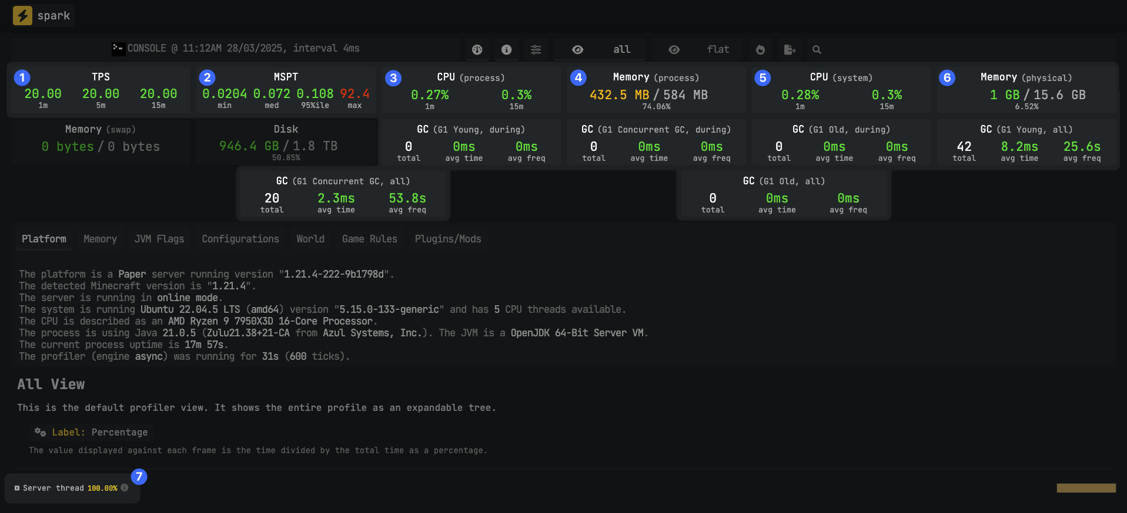Click the Paper server version line

click(x=206, y=274)
